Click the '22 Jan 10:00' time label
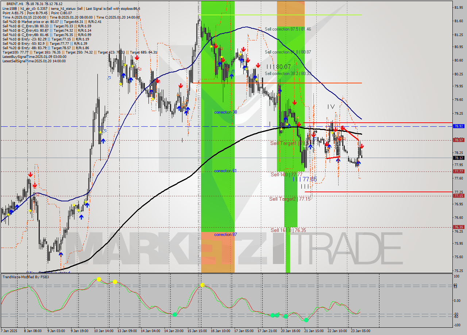 337,331
